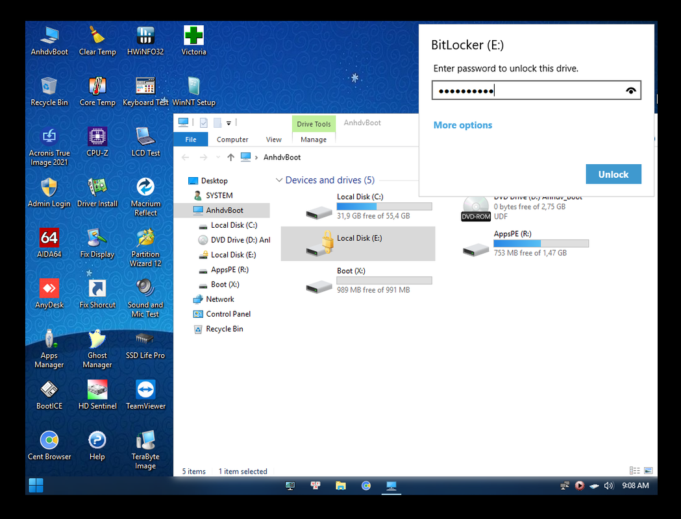Open the Help desktop icon
The image size is (681, 519).
pyautogui.click(x=97, y=446)
